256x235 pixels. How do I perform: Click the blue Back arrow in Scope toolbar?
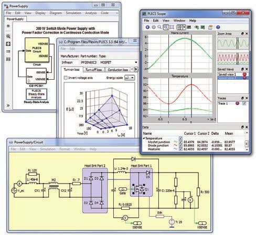click(147, 27)
